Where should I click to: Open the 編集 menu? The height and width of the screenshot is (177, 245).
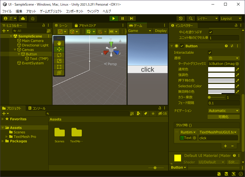click(19, 11)
